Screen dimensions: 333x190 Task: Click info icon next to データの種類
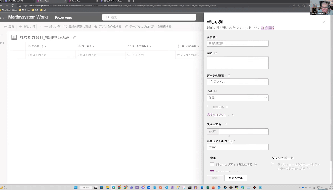(x=229, y=75)
